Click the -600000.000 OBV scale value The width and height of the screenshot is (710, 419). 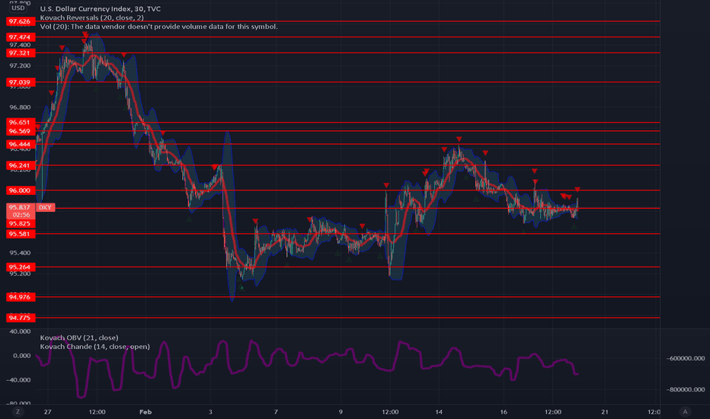click(x=685, y=358)
